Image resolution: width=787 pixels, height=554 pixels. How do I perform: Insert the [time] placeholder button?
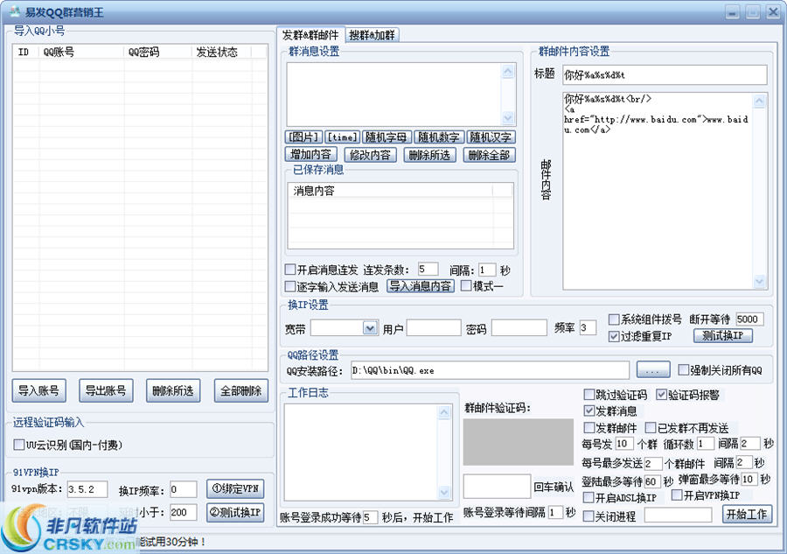[342, 137]
